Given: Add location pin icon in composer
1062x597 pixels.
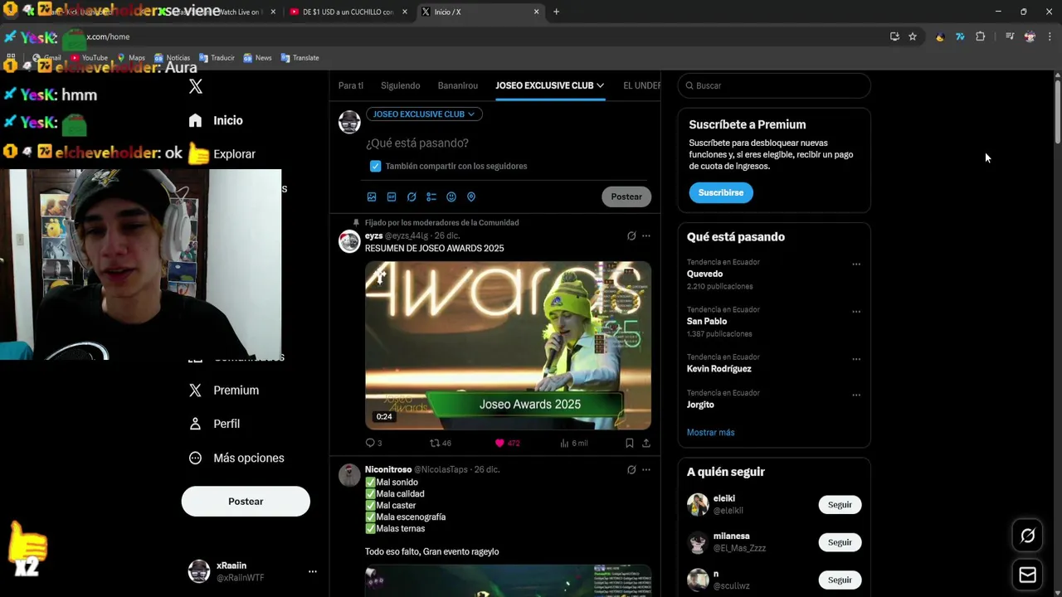Looking at the screenshot, I should click(471, 197).
